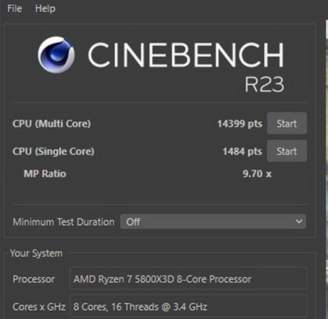Click the MP Ratio 9.70 x value
This screenshot has width=328, height=319.
[257, 174]
